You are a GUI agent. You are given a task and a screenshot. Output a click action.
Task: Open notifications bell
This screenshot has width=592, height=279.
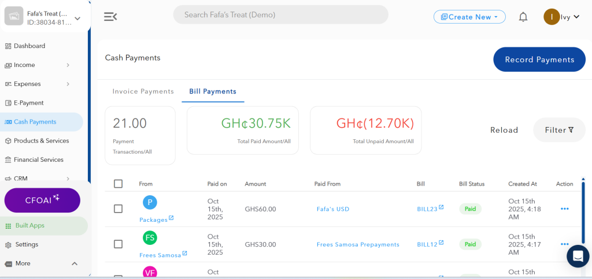click(523, 17)
